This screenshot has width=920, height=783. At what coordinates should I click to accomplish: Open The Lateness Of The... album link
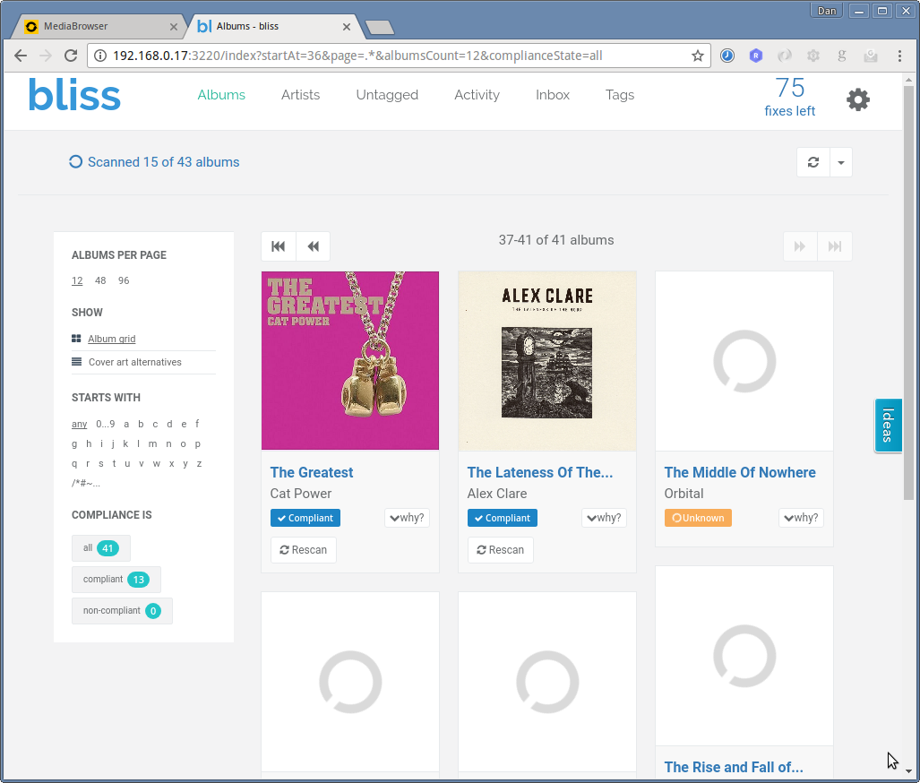pos(540,472)
